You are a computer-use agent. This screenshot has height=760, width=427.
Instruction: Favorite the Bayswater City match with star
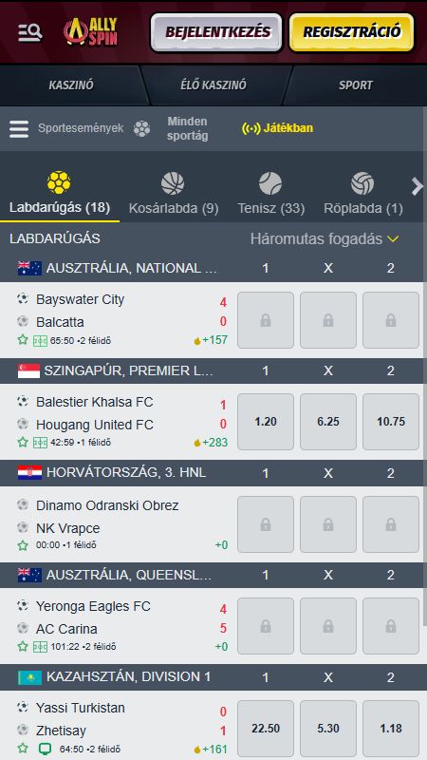point(23,340)
